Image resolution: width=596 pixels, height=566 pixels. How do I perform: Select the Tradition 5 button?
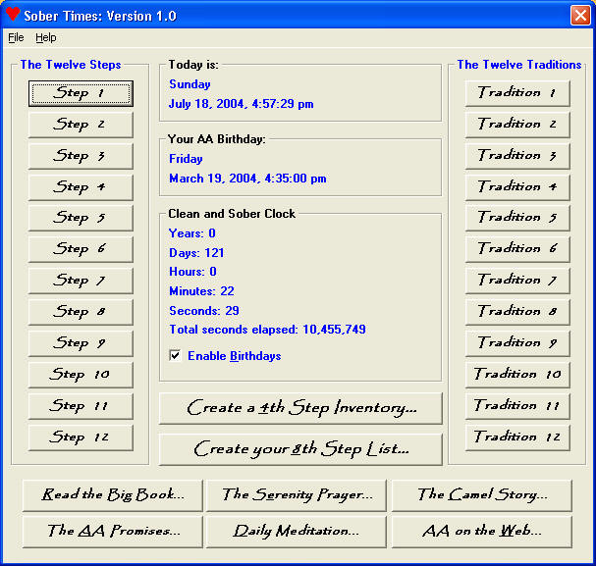pyautogui.click(x=517, y=217)
